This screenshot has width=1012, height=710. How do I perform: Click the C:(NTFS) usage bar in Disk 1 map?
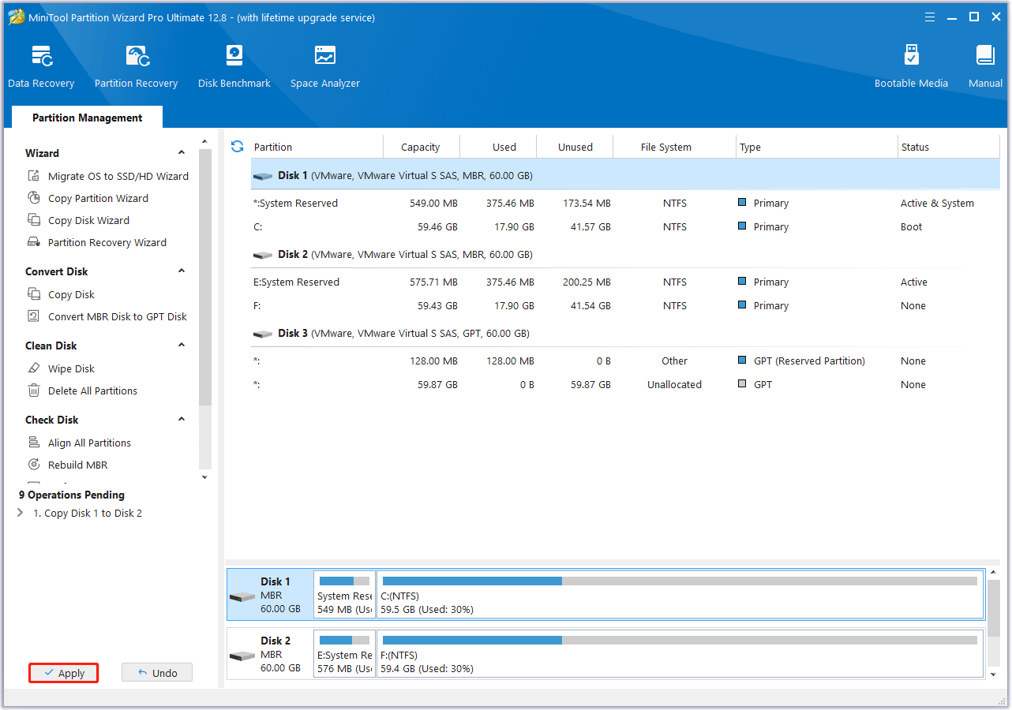click(679, 581)
